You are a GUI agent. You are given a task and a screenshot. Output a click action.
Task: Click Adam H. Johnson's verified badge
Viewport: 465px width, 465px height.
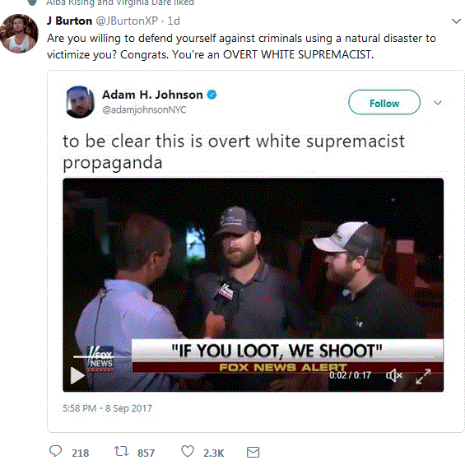(x=212, y=95)
